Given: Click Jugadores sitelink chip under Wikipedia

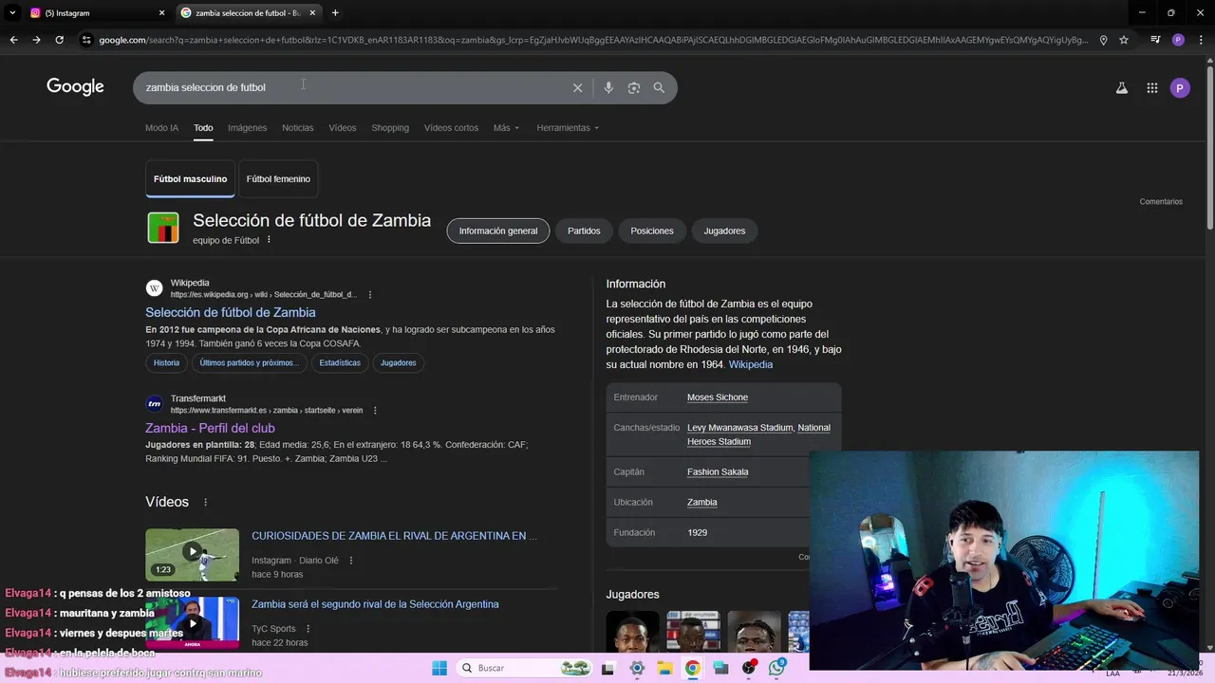Looking at the screenshot, I should (398, 362).
